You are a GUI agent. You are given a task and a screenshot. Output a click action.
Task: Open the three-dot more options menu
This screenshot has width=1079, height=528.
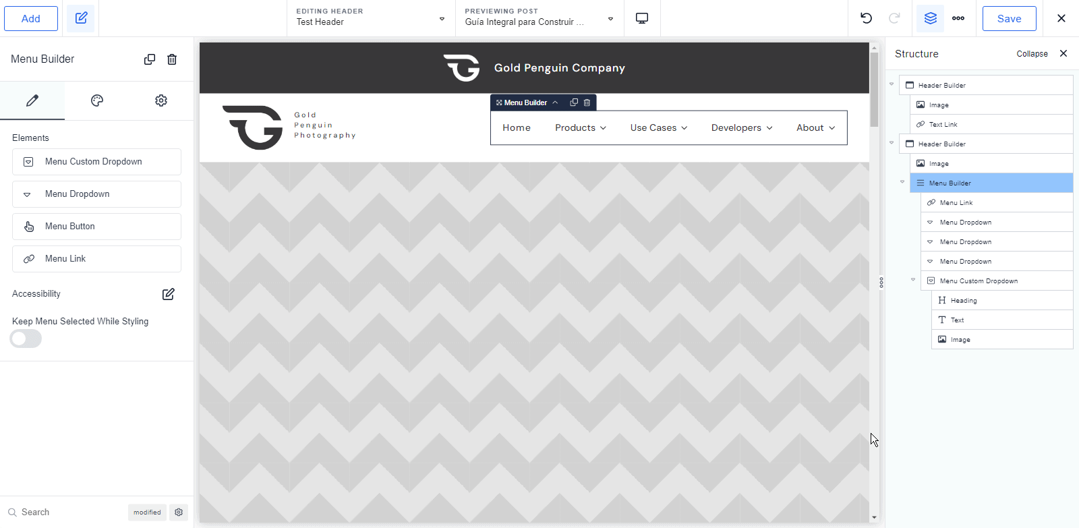click(x=958, y=18)
